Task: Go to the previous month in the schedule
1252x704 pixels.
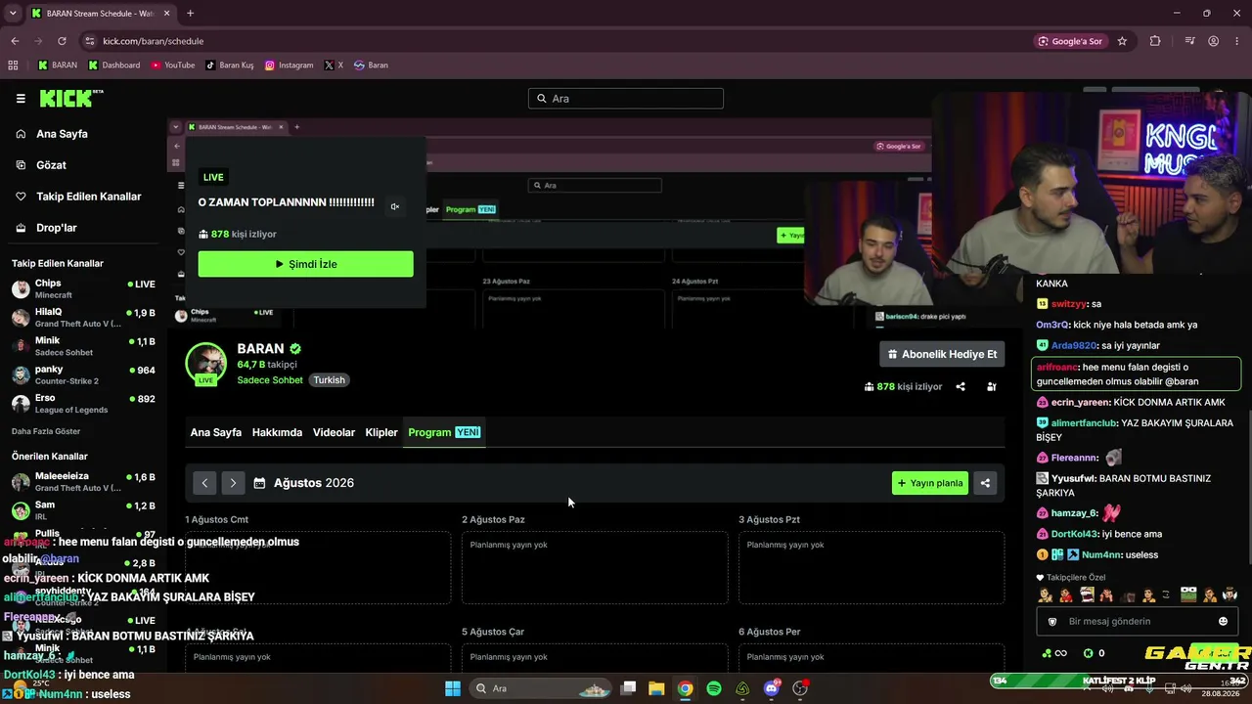Action: tap(204, 483)
